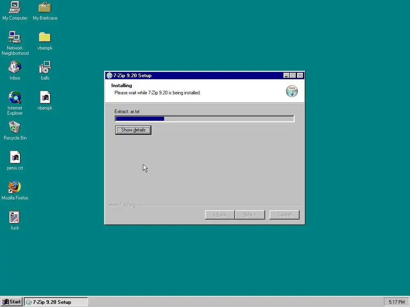Select the vbempk document file icon
The image size is (410, 307).
coord(45,101)
